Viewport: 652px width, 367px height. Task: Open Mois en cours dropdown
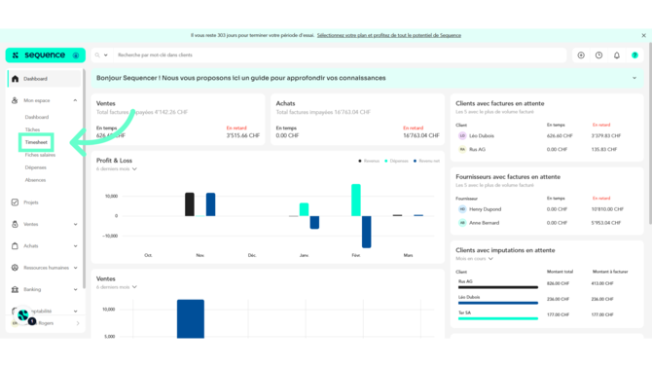[475, 258]
